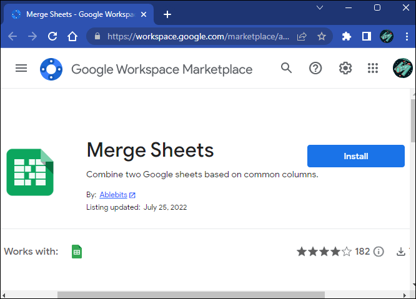Screen dimensions: 416x299
Task: Open the Google apps grid launcher
Action: pyautogui.click(x=373, y=69)
